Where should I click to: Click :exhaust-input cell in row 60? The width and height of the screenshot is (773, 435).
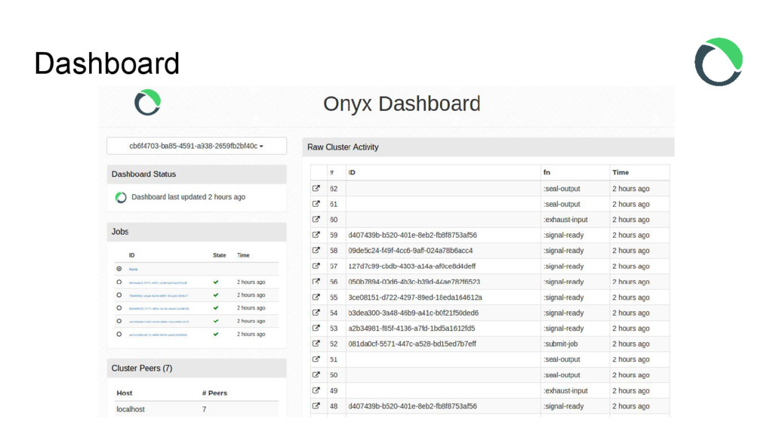(565, 220)
